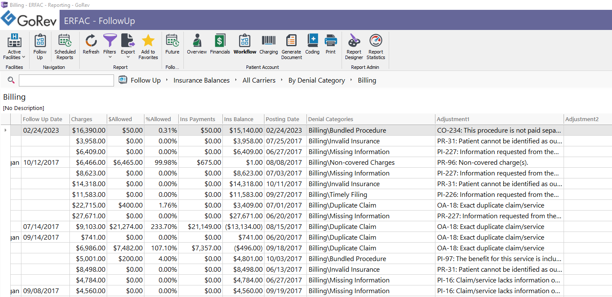Sort by Charges column header
This screenshot has height=297, width=612.
click(x=88, y=119)
